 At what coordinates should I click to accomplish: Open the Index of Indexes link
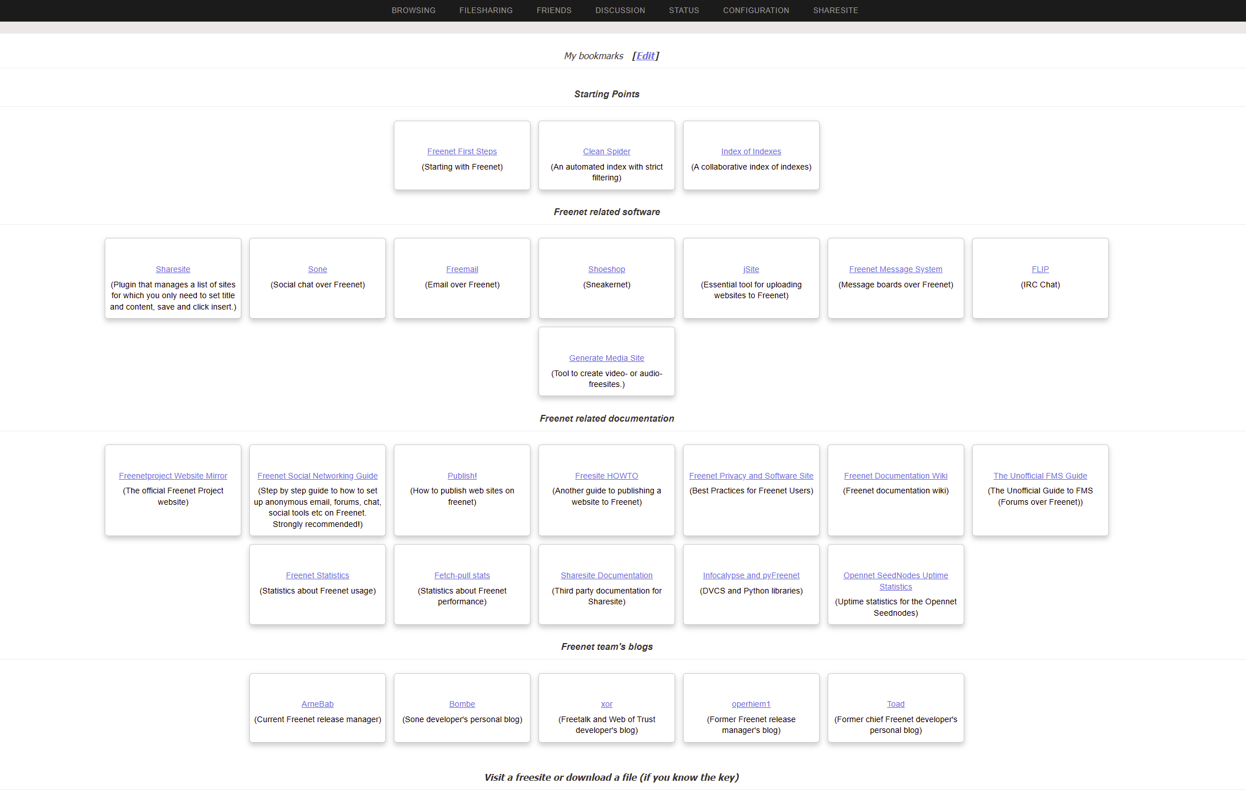[751, 151]
